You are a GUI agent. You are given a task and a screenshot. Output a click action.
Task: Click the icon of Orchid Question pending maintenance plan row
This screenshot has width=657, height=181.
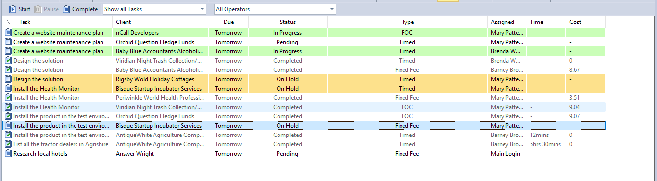[8, 42]
